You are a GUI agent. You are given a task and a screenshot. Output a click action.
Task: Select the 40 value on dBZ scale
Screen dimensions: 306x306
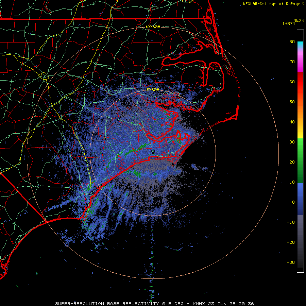click(292, 122)
